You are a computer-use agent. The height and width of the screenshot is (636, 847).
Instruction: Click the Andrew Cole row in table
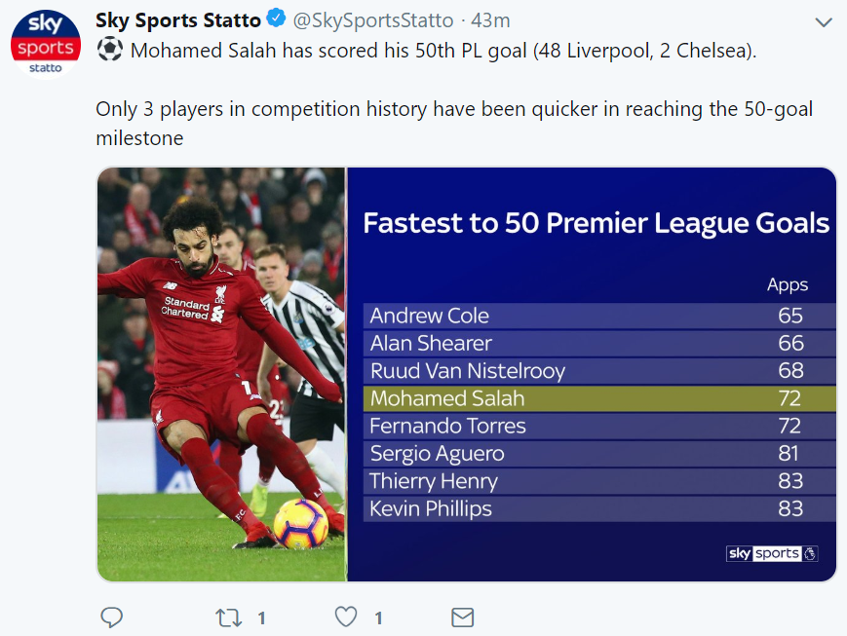coord(599,316)
